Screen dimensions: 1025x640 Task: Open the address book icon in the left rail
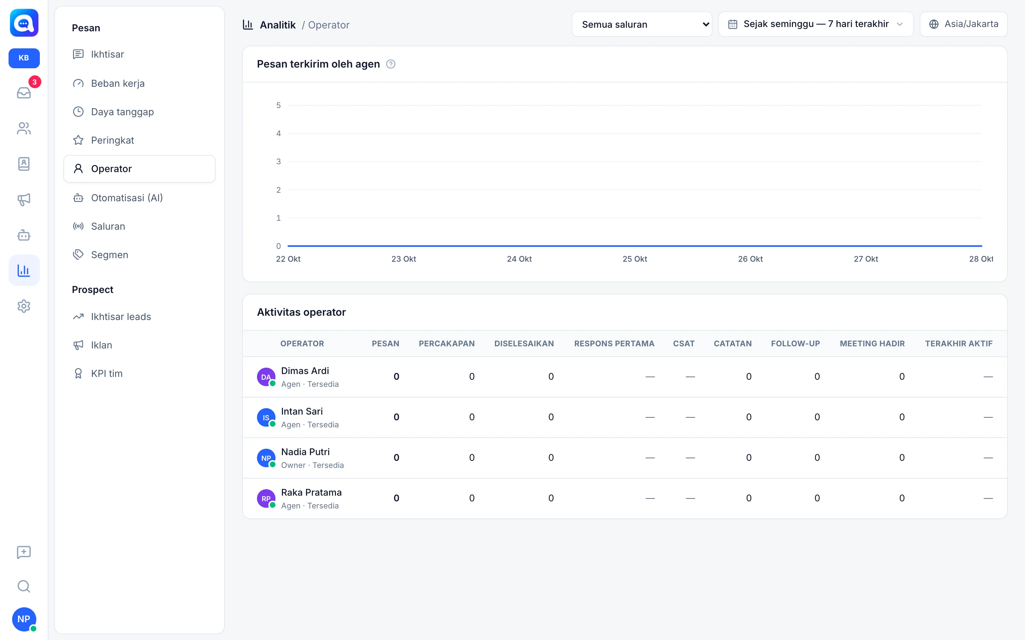click(24, 164)
